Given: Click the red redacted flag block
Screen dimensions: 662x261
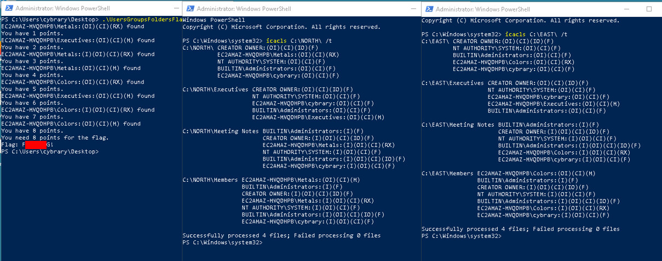Looking at the screenshot, I should click(36, 145).
